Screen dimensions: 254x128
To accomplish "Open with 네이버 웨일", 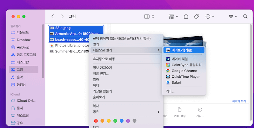I will [x=184, y=59].
